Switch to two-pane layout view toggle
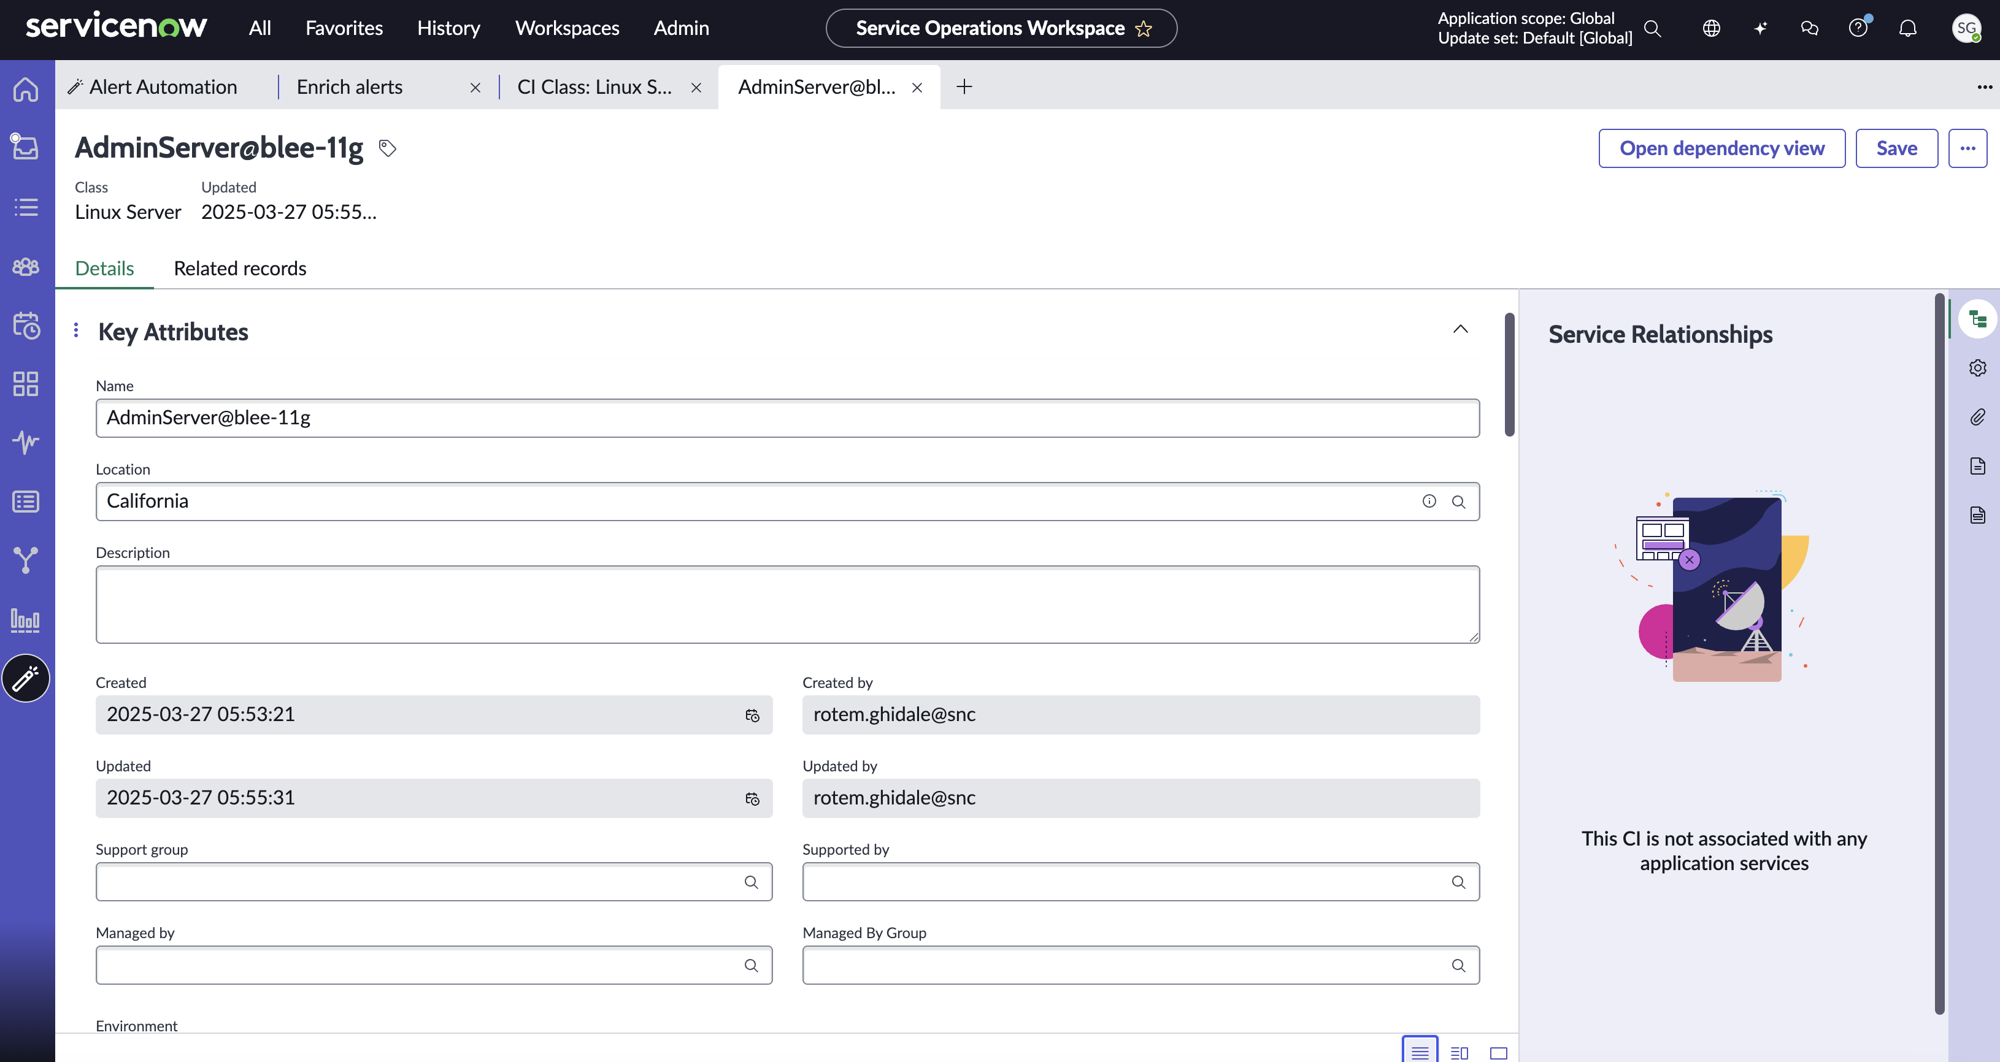 [1460, 1053]
